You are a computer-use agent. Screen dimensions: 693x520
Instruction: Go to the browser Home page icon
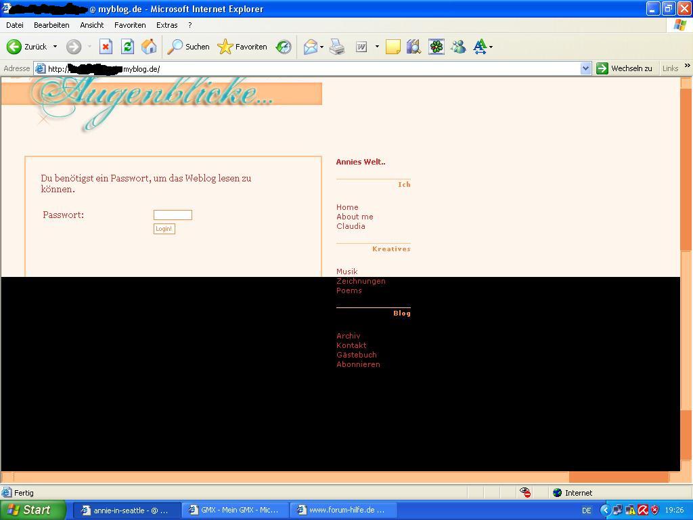pyautogui.click(x=149, y=47)
